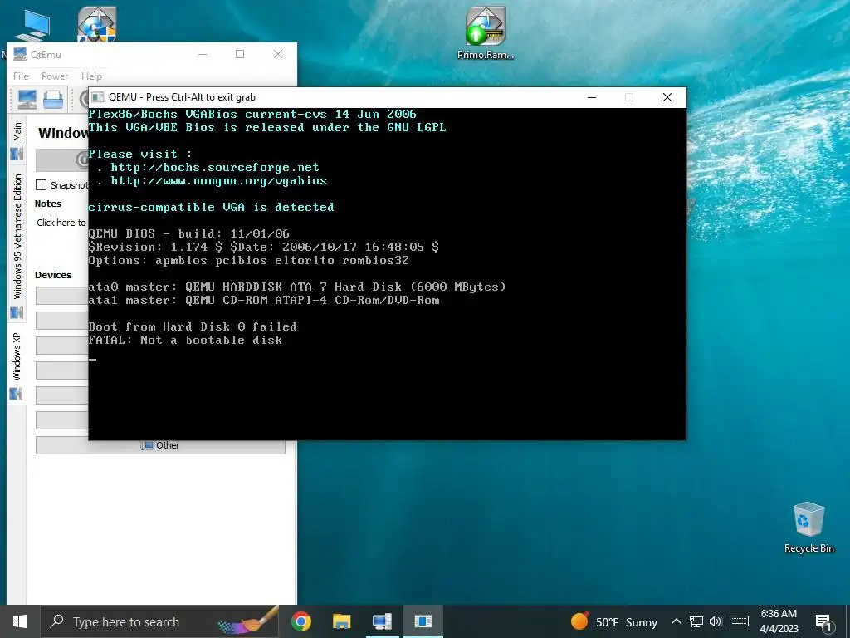The image size is (850, 638).
Task: Click the taskbar search box
Action: [161, 621]
